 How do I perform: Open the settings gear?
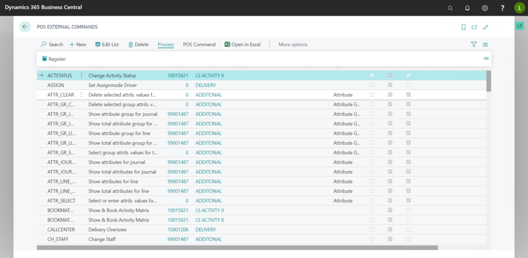tap(485, 8)
